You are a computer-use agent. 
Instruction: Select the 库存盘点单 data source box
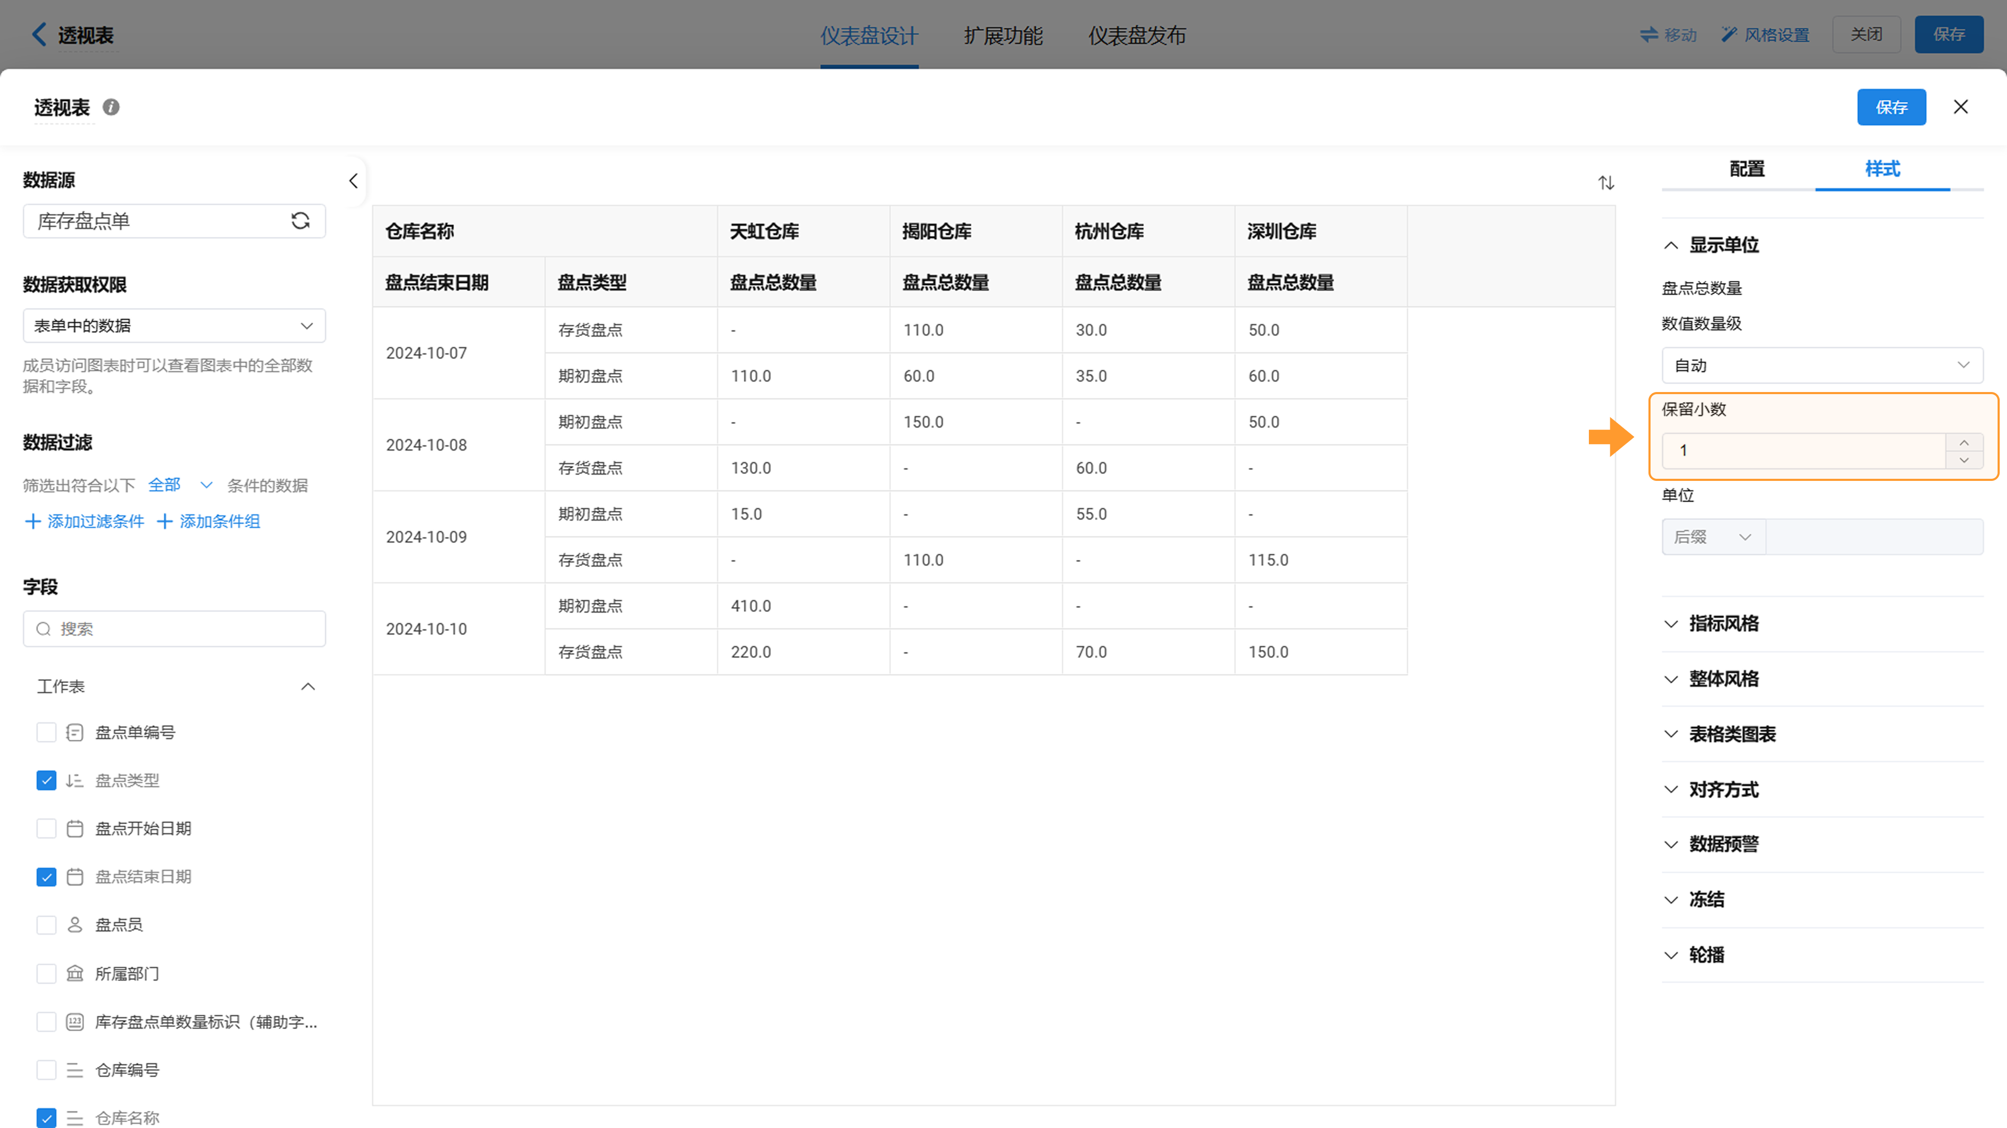[x=175, y=221]
